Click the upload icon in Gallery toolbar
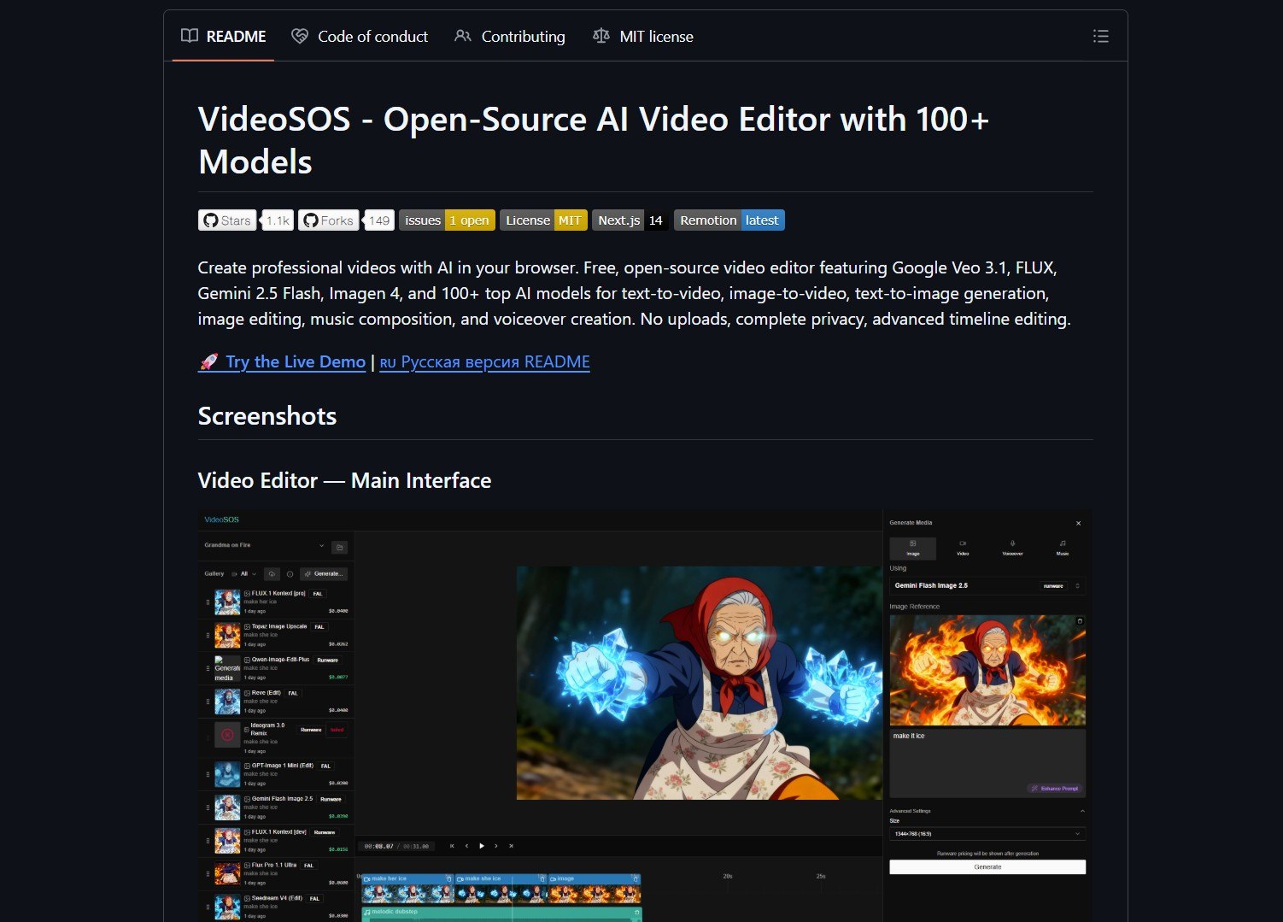 point(272,574)
